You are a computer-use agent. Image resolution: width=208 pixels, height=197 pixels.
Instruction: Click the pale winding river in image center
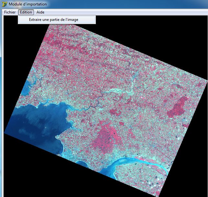(x=120, y=91)
